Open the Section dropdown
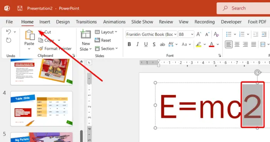The image size is (270, 142). point(106,48)
